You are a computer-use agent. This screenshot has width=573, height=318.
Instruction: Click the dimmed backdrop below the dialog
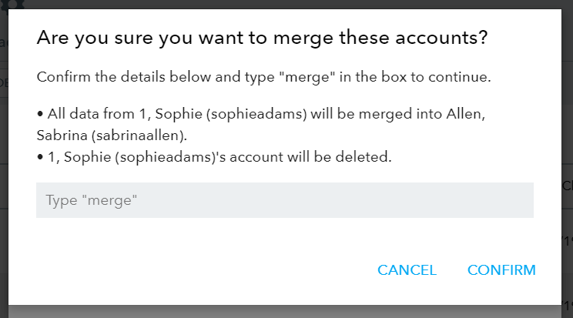click(x=285, y=312)
